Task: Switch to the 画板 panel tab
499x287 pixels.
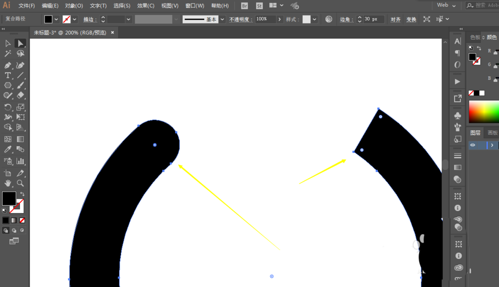Action: tap(493, 133)
